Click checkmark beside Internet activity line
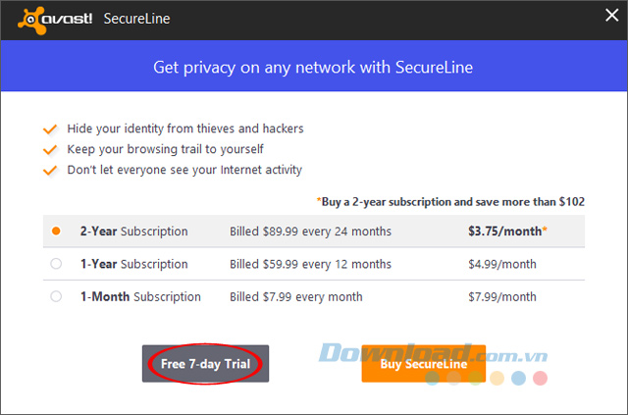This screenshot has width=628, height=415. [x=51, y=170]
